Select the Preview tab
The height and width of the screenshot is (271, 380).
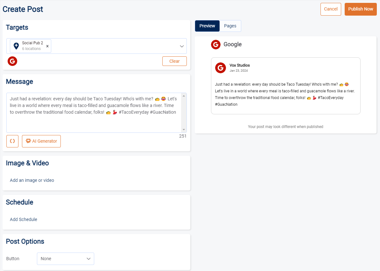coord(207,26)
